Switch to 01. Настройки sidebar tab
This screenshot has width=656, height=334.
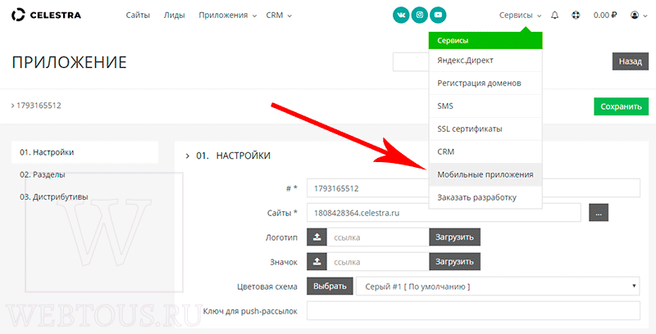point(85,152)
